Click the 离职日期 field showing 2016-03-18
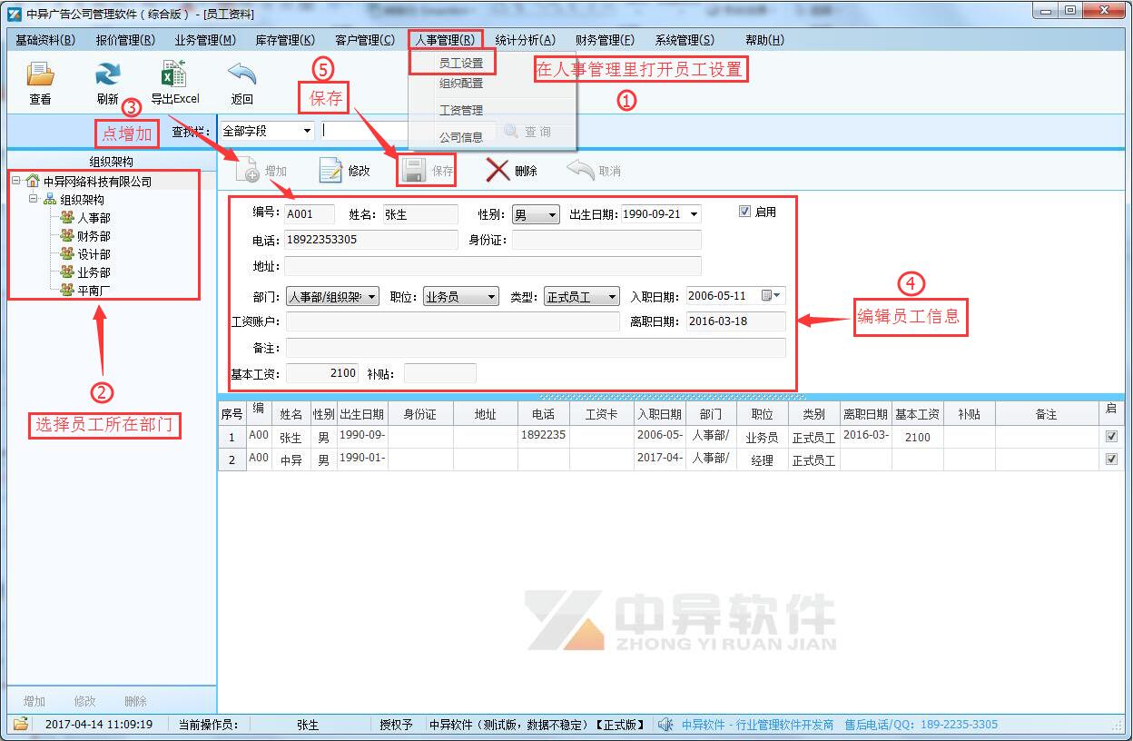This screenshot has height=741, width=1133. (736, 321)
